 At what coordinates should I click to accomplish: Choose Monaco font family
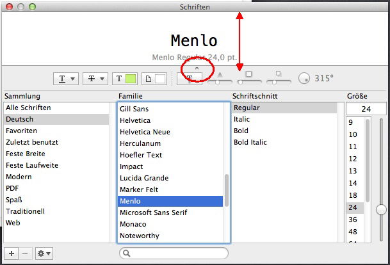170,224
